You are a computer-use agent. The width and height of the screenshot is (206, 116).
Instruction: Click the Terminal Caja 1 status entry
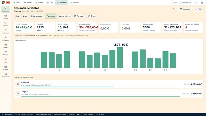[x=74, y=114]
